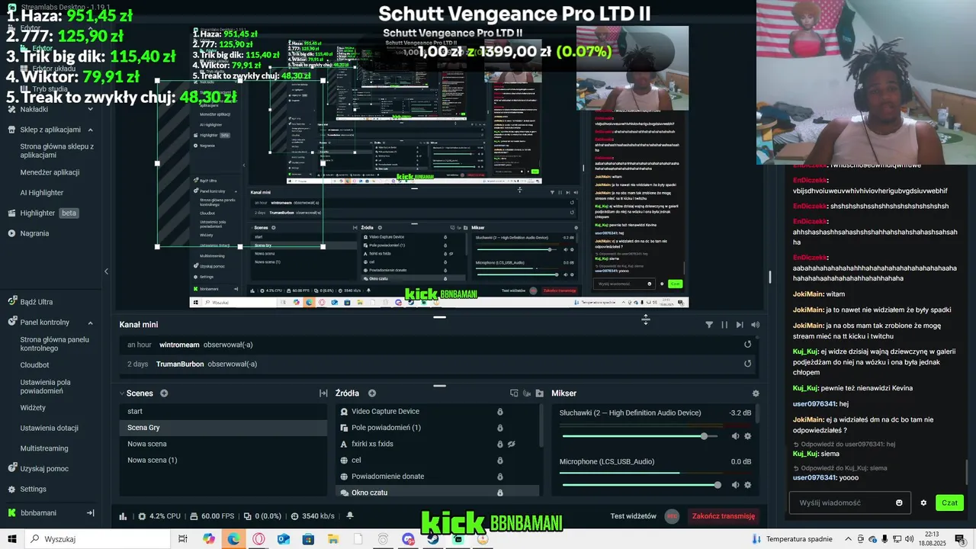Mute Kanał mini event alerts
Screen dimensions: 976x549
tap(755, 325)
